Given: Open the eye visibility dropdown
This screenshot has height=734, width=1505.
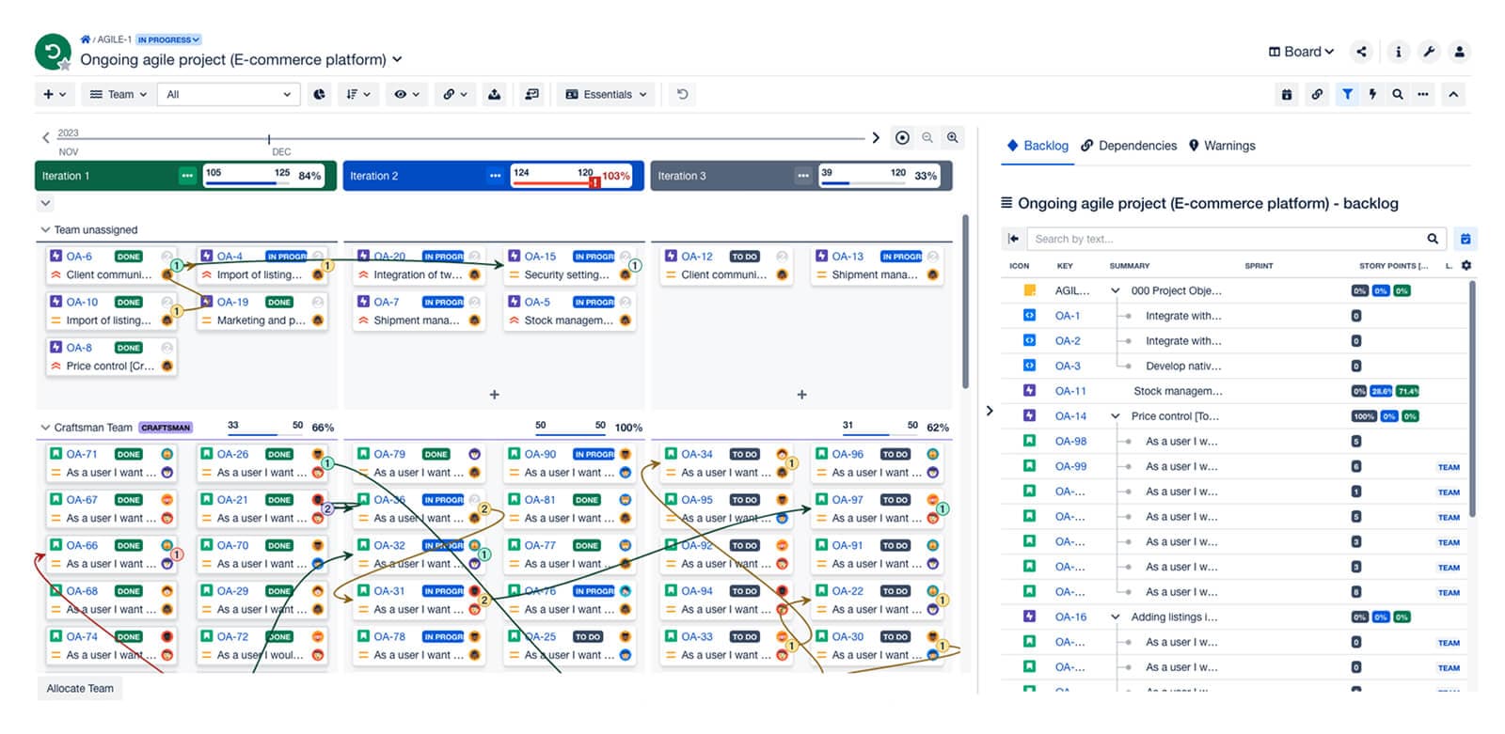Looking at the screenshot, I should tap(406, 94).
